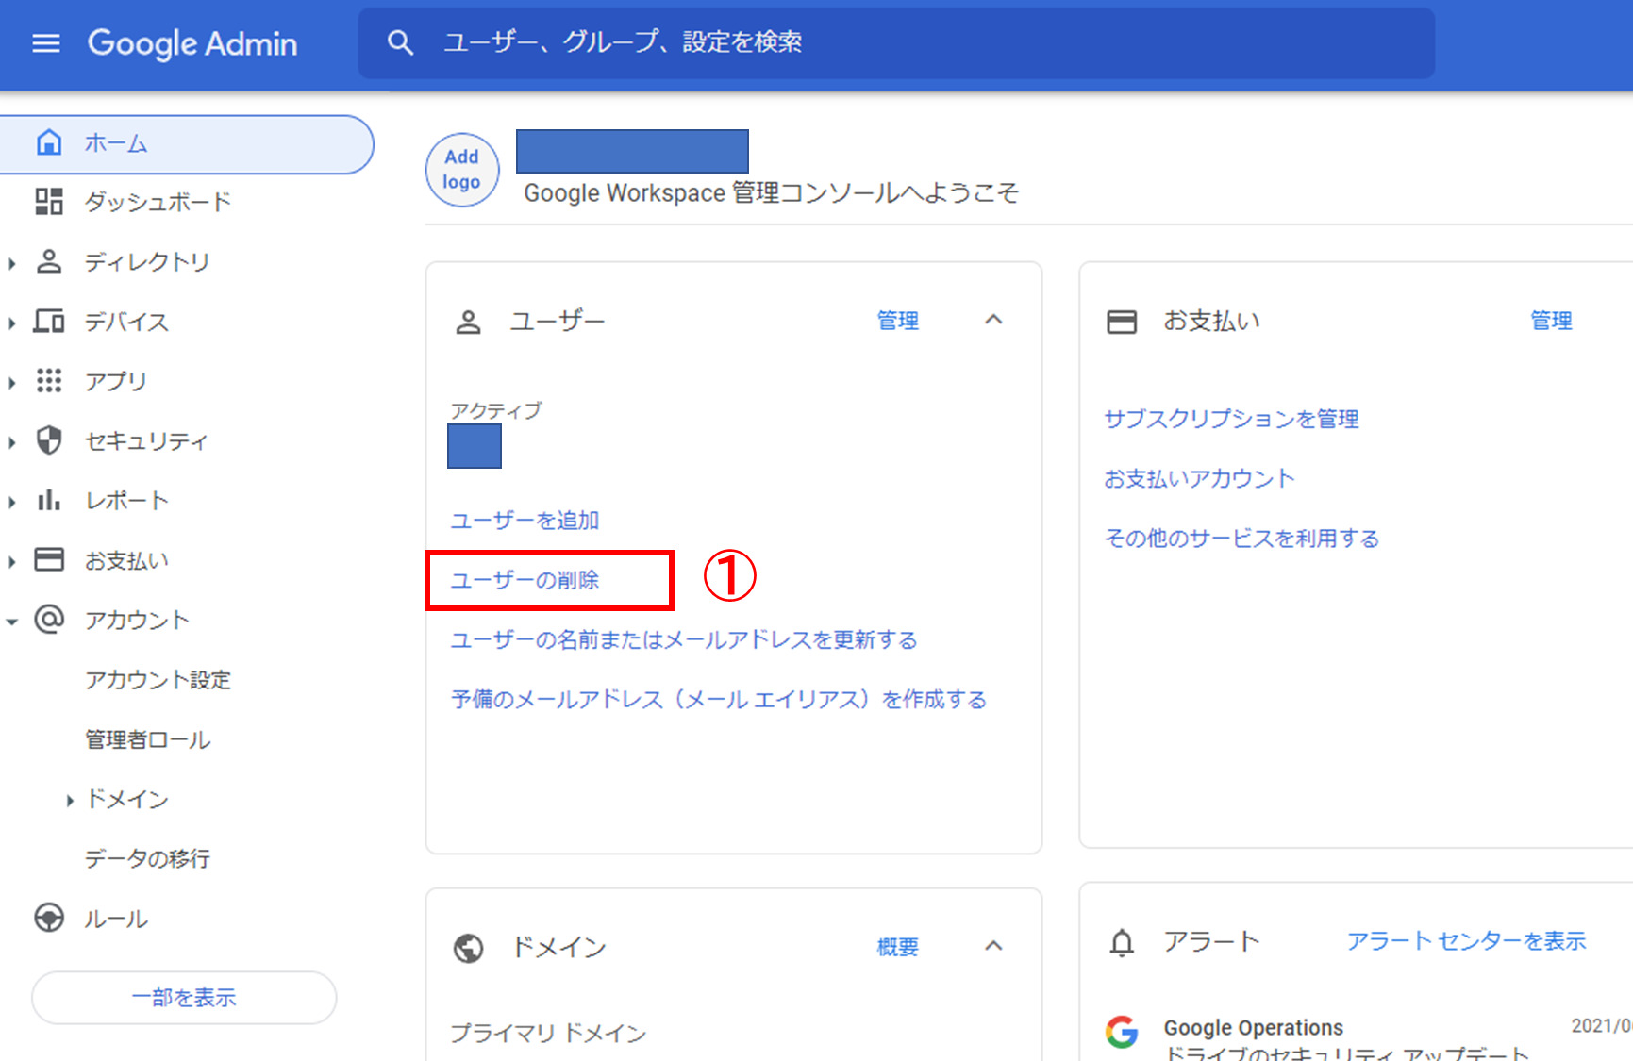Expand the セキュリティ tree arrow
The image size is (1633, 1061).
pos(12,442)
